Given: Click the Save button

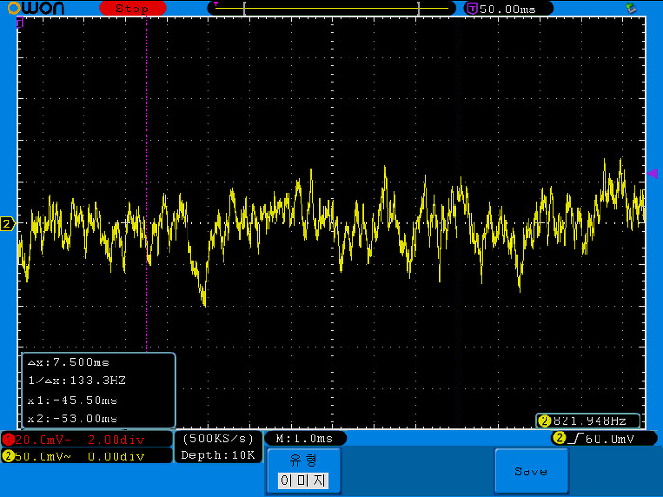Looking at the screenshot, I should 531,470.
